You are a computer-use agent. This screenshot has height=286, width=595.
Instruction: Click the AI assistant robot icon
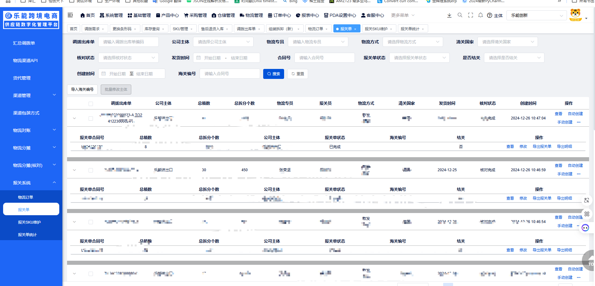coord(585,228)
